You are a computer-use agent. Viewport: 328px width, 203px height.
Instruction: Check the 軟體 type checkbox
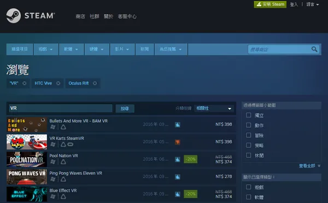248,197
